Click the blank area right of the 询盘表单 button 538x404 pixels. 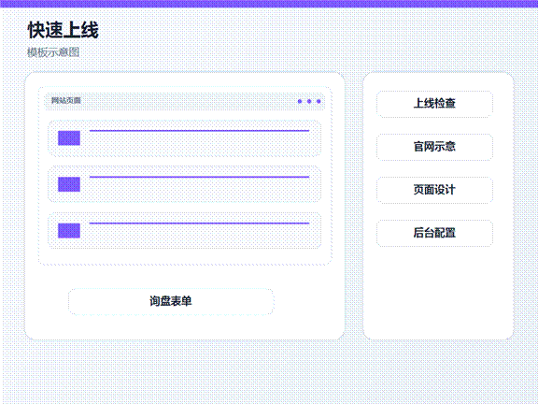click(309, 302)
